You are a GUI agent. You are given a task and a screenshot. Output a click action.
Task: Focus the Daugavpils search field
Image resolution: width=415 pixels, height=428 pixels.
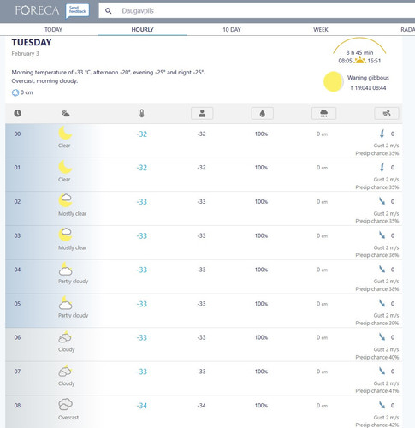click(257, 11)
